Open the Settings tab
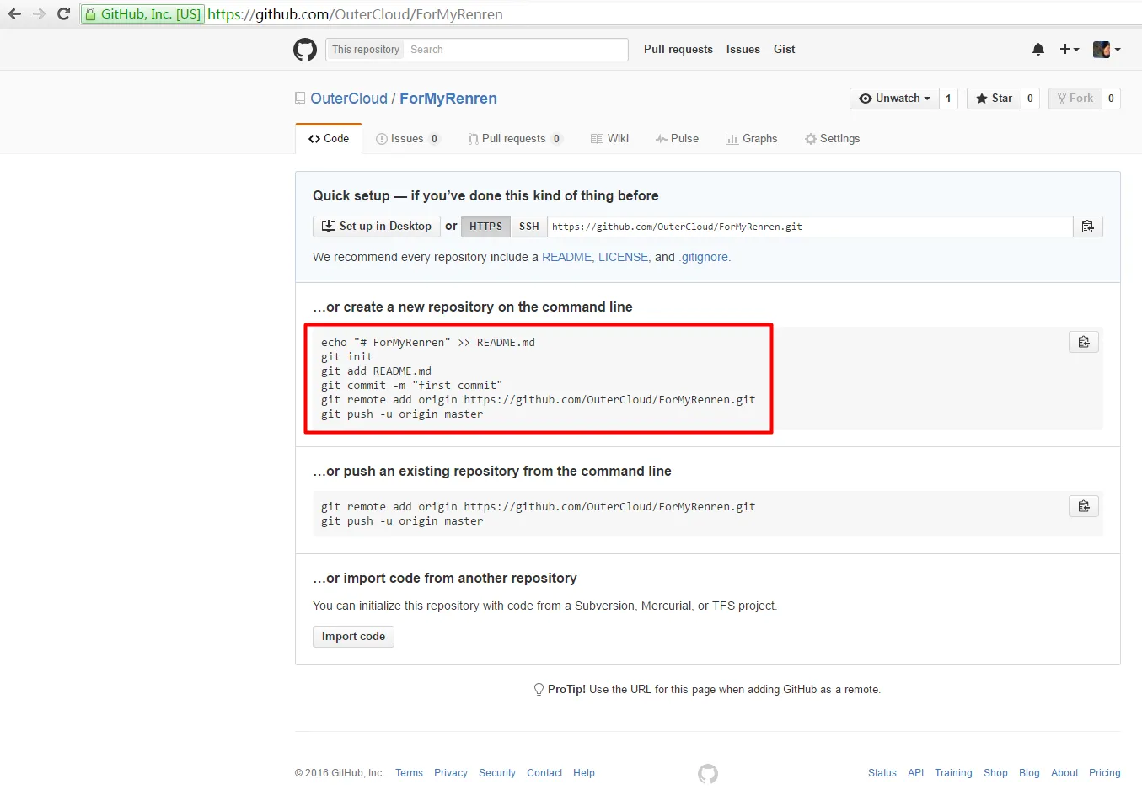 (x=832, y=139)
